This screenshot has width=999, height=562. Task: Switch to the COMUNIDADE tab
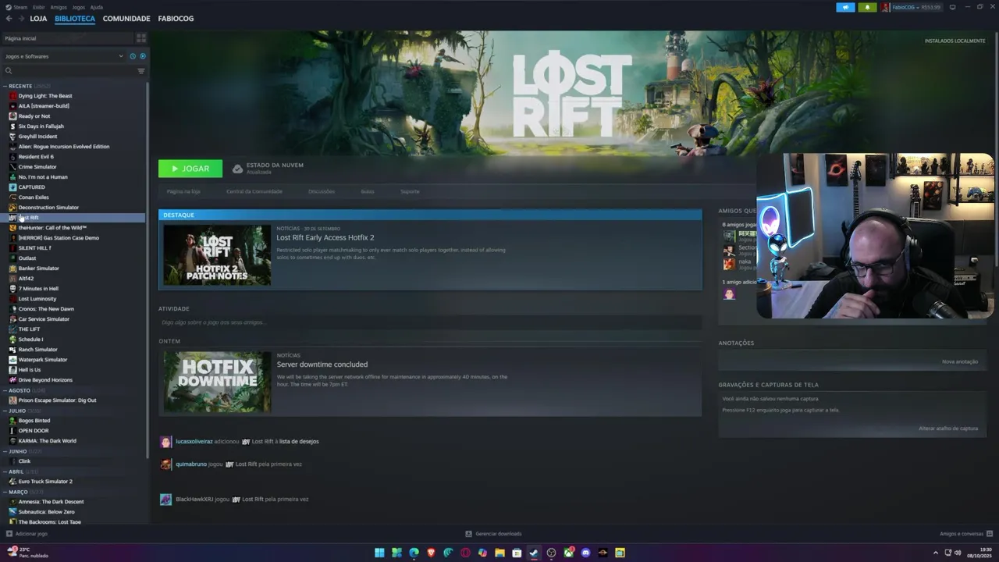point(126,18)
